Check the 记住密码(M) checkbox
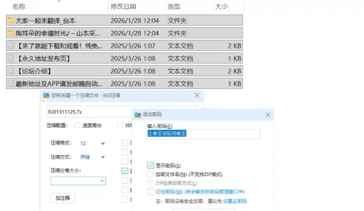Screen dimensions: 364x211 pyautogui.click(x=151, y=192)
